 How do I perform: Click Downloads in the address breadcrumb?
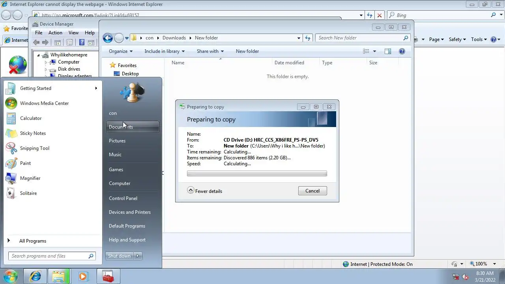[x=174, y=38]
